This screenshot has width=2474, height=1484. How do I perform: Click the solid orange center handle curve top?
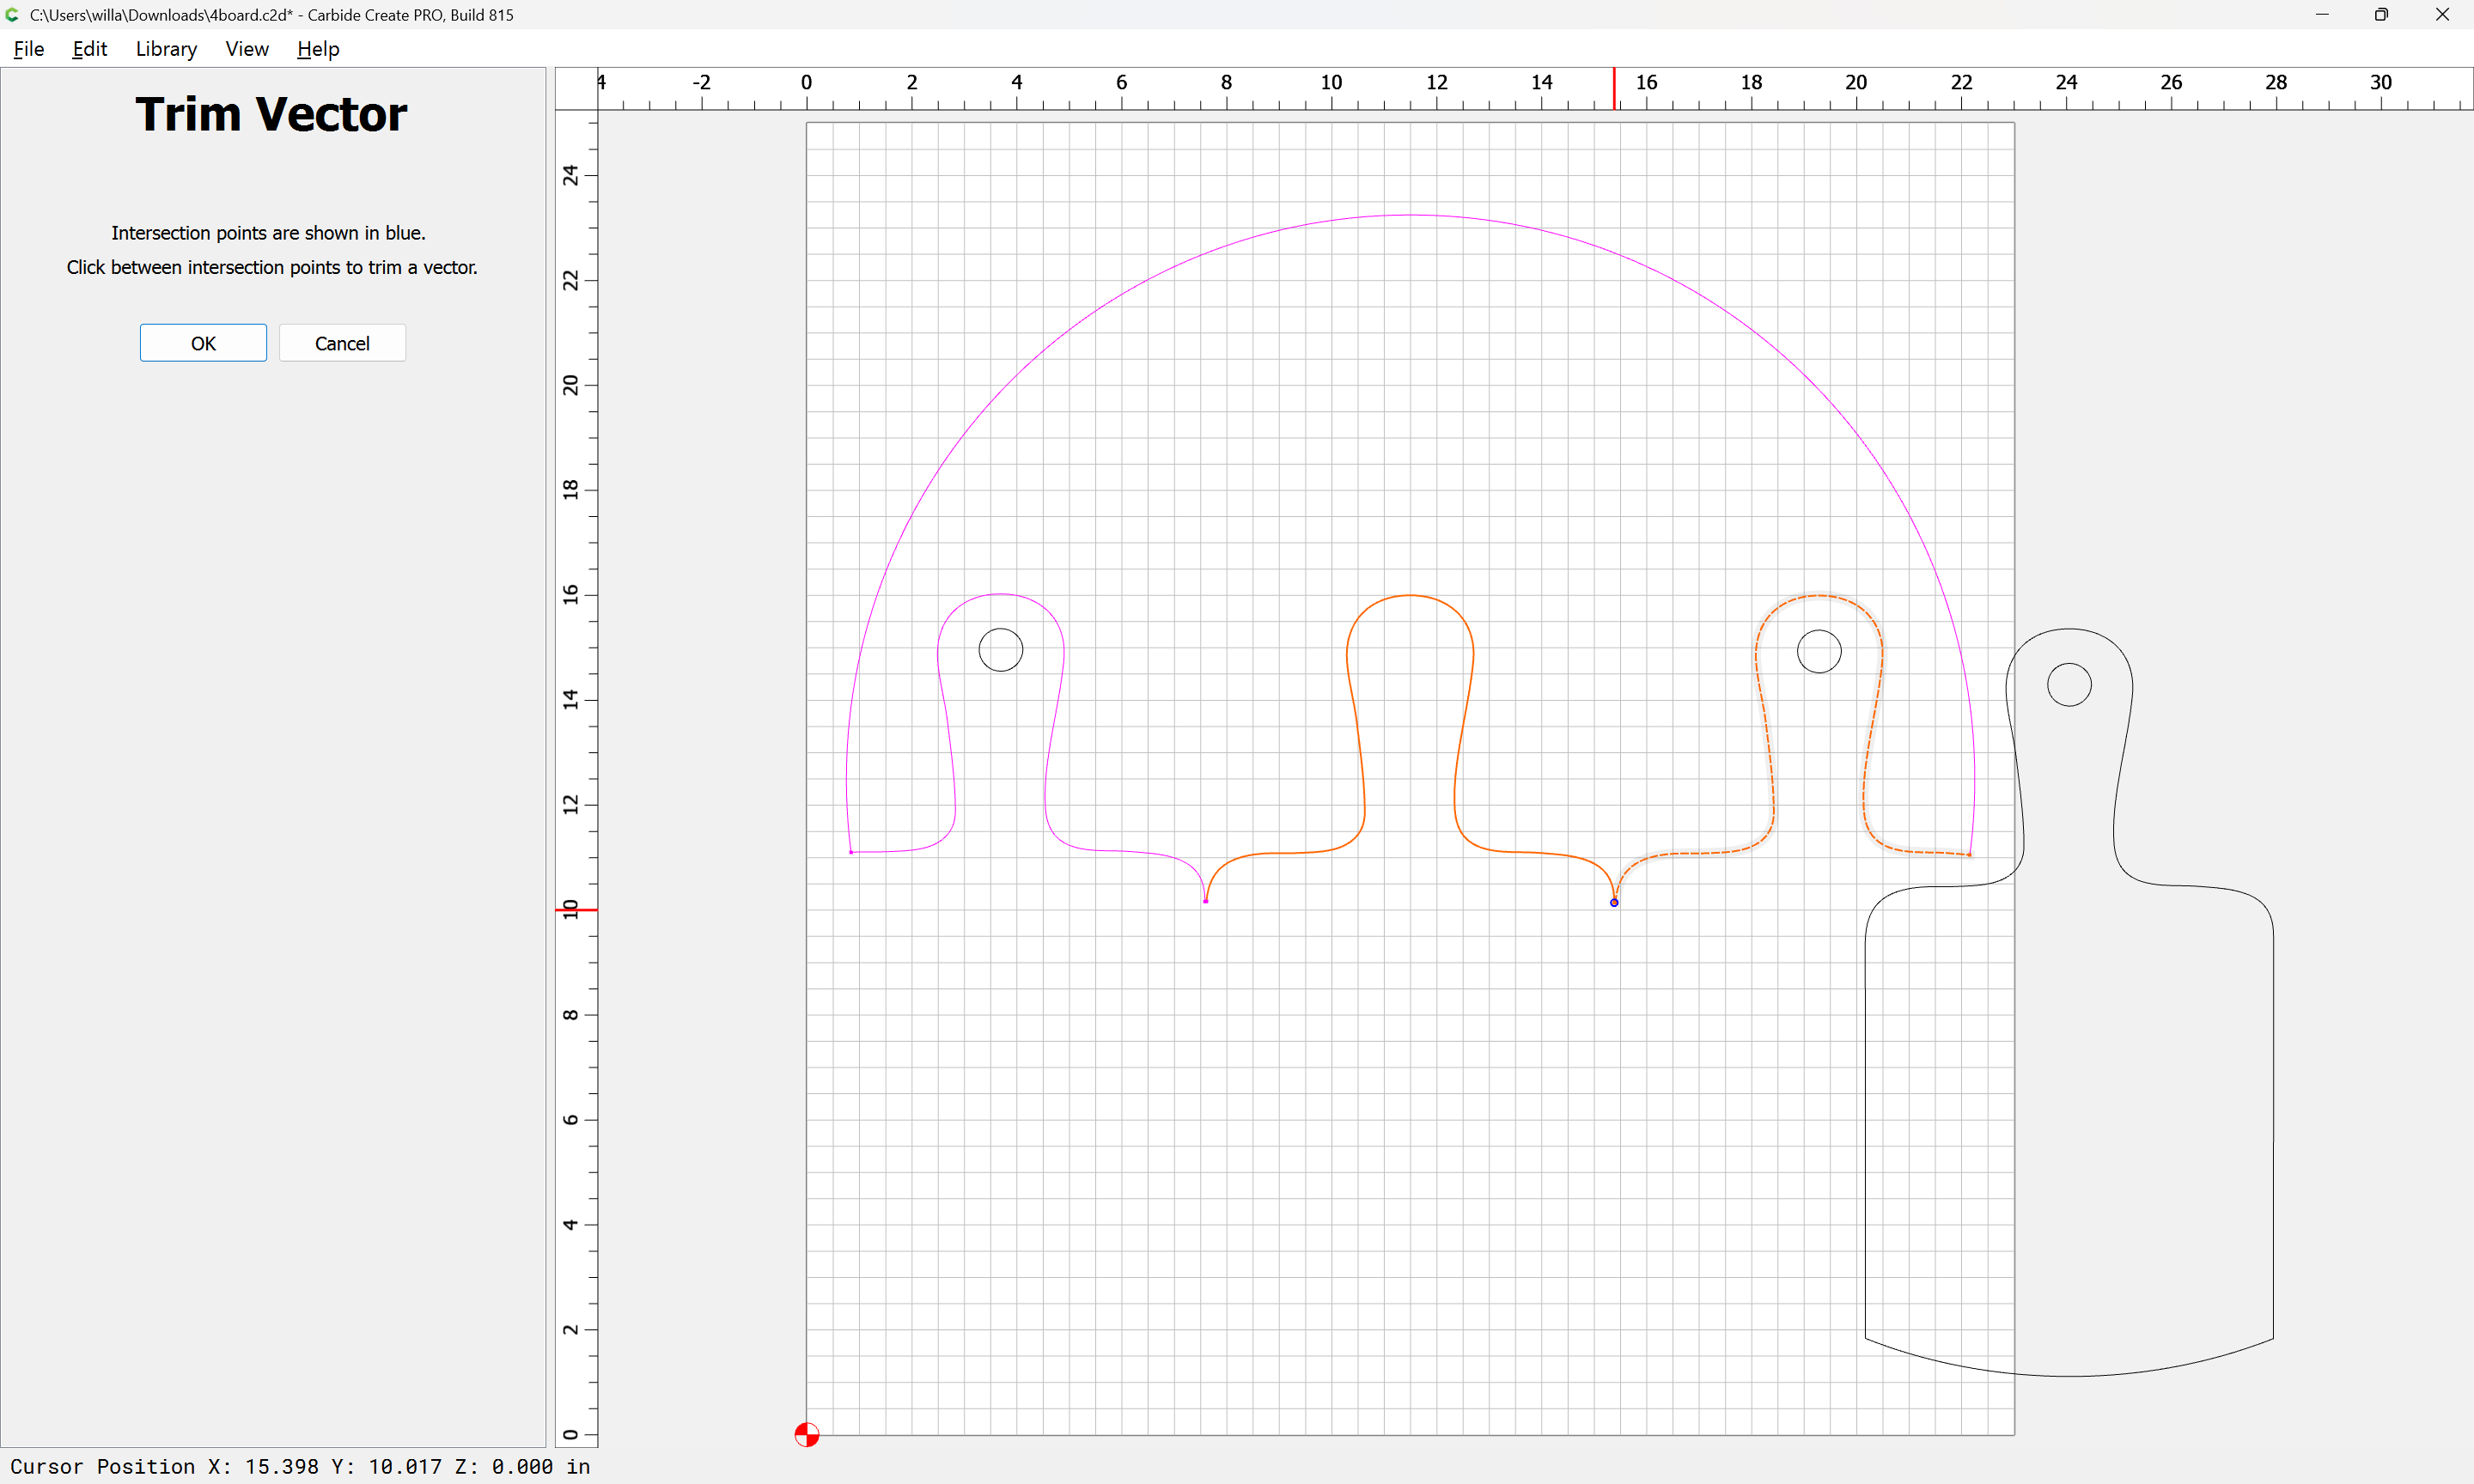pos(1410,596)
